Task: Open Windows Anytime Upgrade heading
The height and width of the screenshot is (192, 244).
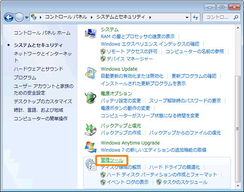Action: pyautogui.click(x=130, y=143)
